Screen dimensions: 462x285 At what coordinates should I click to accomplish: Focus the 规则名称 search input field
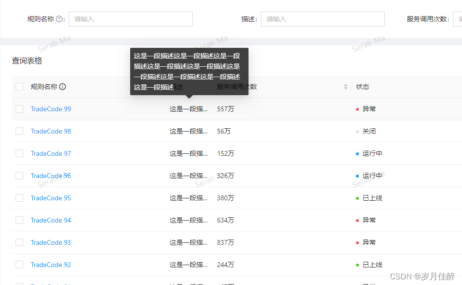(131, 19)
